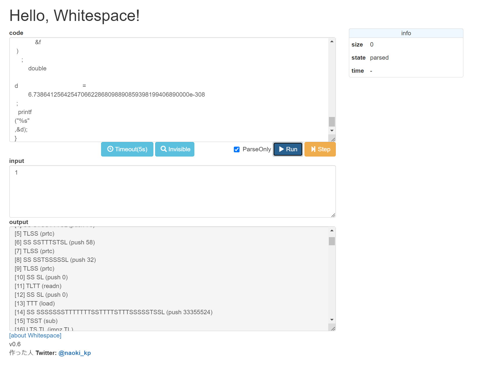Image resolution: width=477 pixels, height=366 pixels.
Task: Click the output scrollbar thumb
Action: click(x=332, y=241)
